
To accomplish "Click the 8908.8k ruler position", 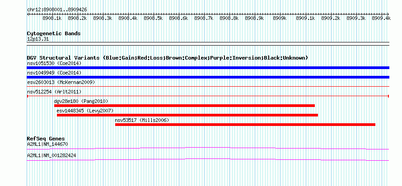I will coord(229,18).
